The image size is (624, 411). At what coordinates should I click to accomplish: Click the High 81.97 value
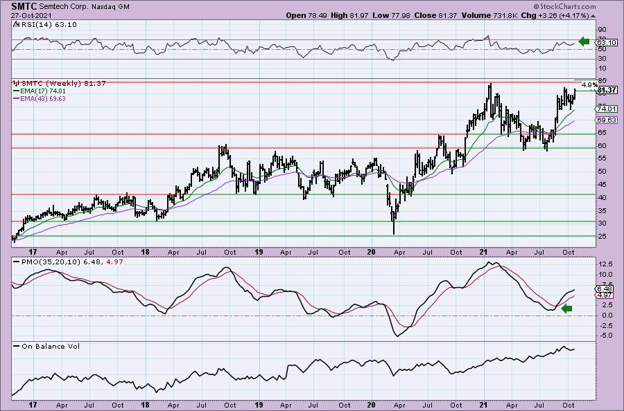348,15
